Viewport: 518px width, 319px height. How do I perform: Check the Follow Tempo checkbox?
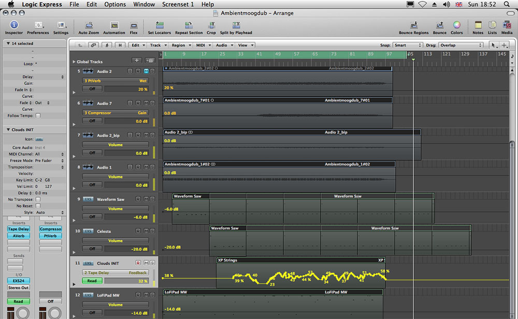(x=38, y=115)
